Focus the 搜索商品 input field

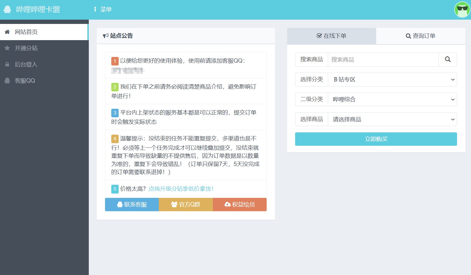[x=383, y=59]
